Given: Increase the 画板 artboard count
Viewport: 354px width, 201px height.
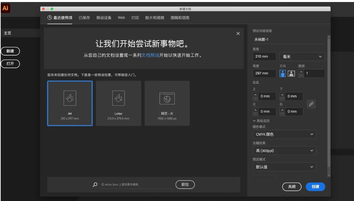Looking at the screenshot, I should 301,72.
